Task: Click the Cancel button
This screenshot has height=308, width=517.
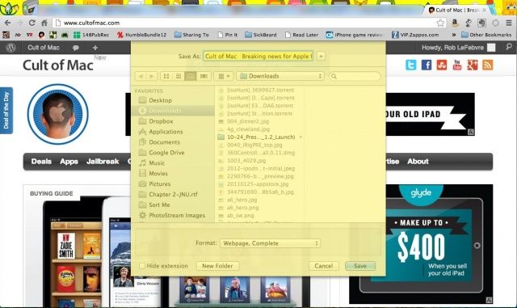Action: 323,266
